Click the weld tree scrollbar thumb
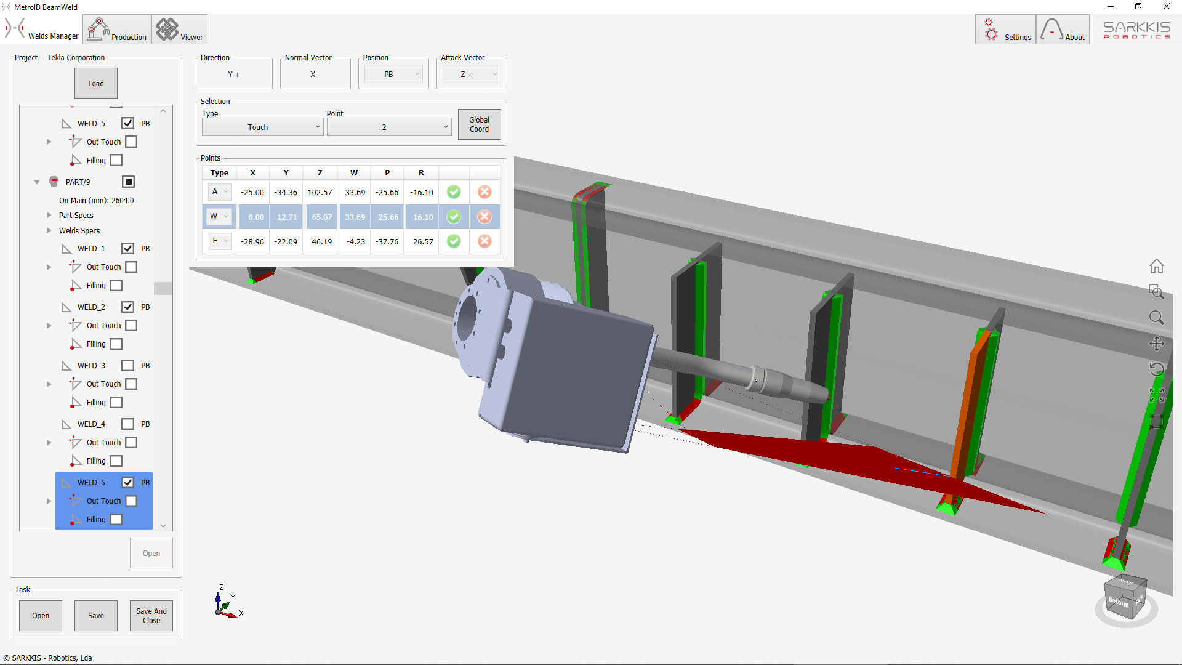 click(163, 288)
